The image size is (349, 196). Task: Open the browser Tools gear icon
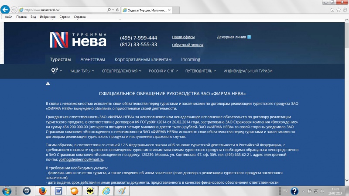point(345,10)
